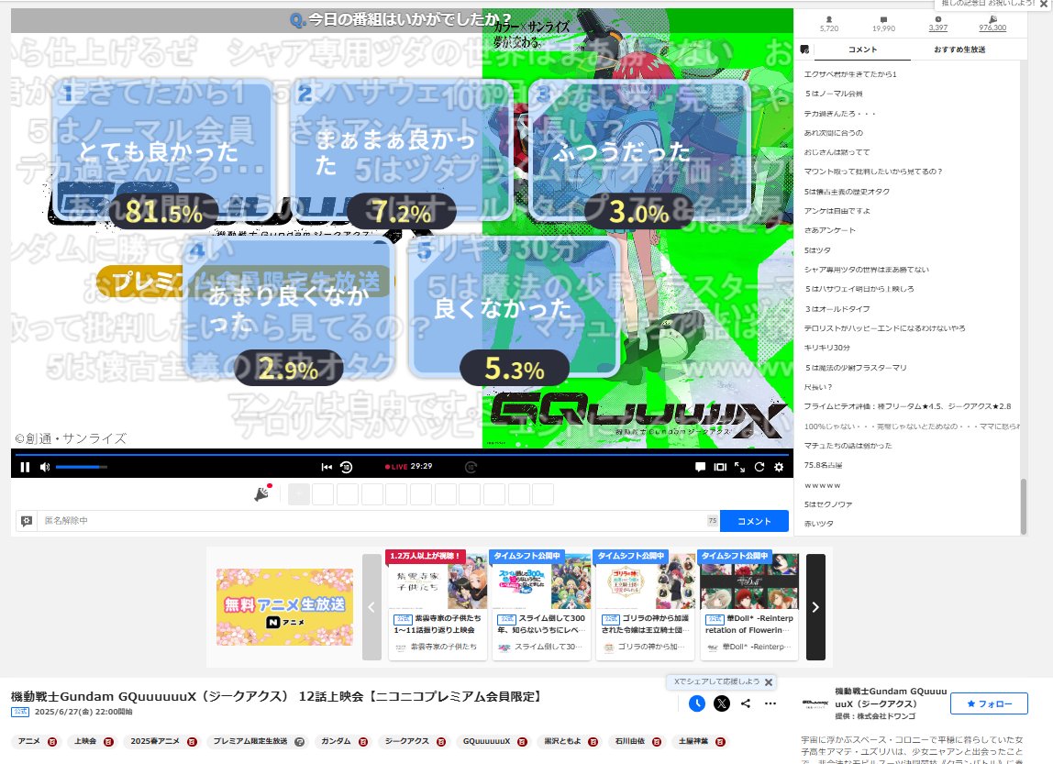Open the encyclopedia icon beside 石川由依 tag
This screenshot has width=1053, height=764.
pos(657,742)
